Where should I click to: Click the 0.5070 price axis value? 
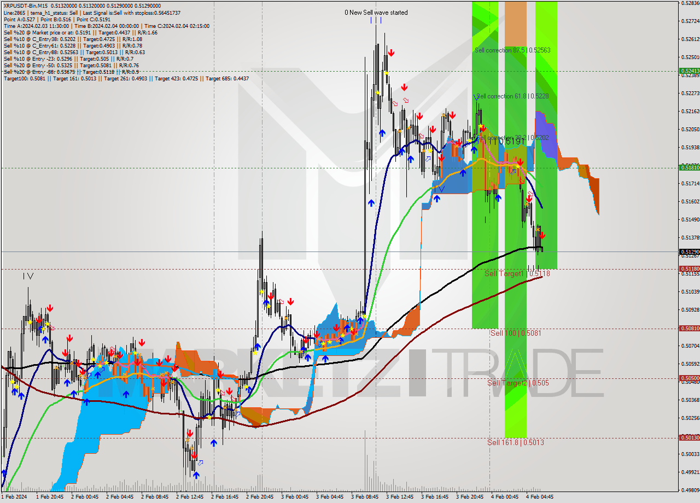pos(691,346)
